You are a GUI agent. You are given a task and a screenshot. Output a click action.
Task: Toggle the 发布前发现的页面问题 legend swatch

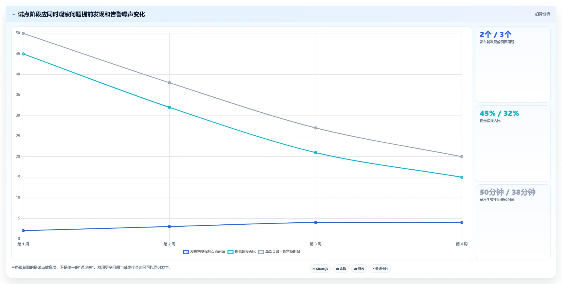pyautogui.click(x=186, y=252)
